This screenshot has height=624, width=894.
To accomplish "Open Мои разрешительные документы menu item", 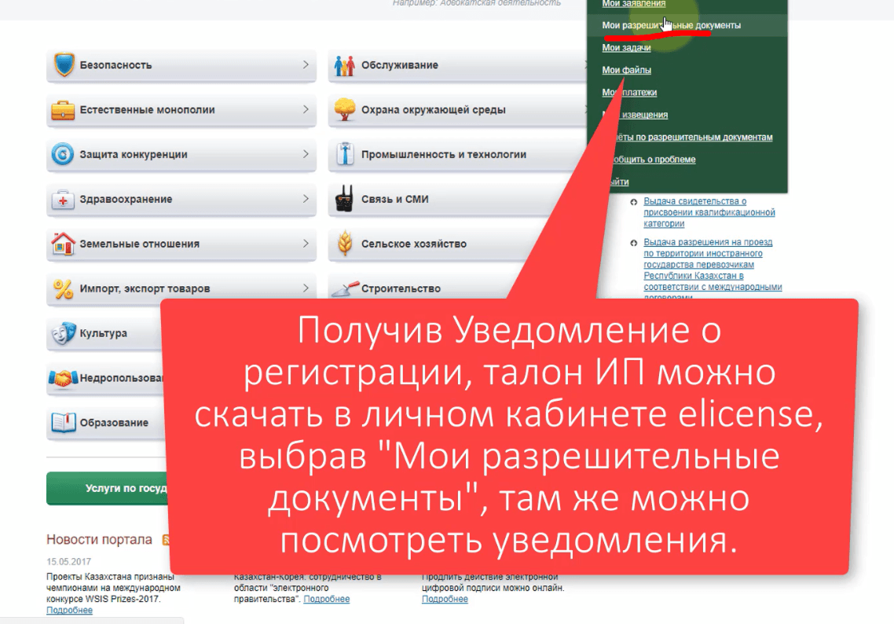I will point(671,26).
